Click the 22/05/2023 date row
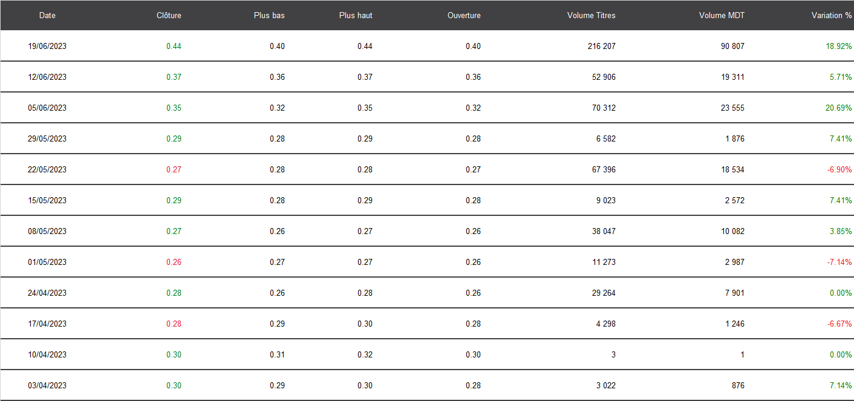The image size is (854, 401). [427, 169]
